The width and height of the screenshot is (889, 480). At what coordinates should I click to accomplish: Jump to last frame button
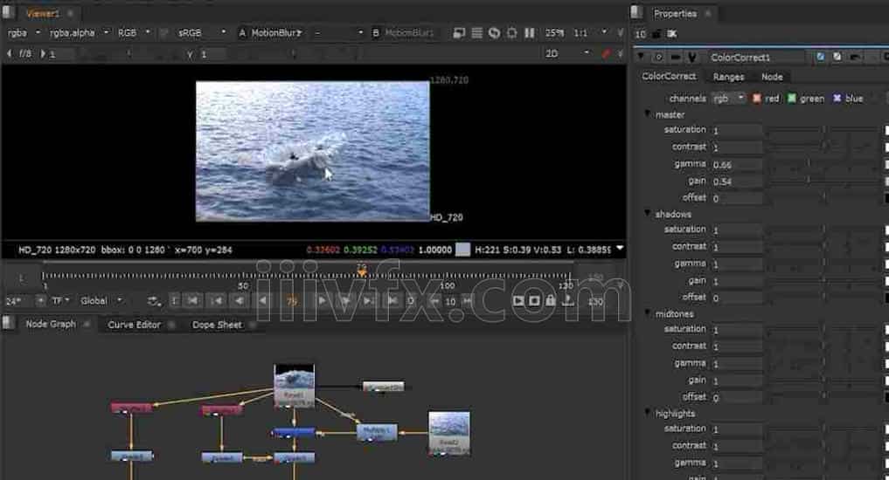tap(392, 300)
